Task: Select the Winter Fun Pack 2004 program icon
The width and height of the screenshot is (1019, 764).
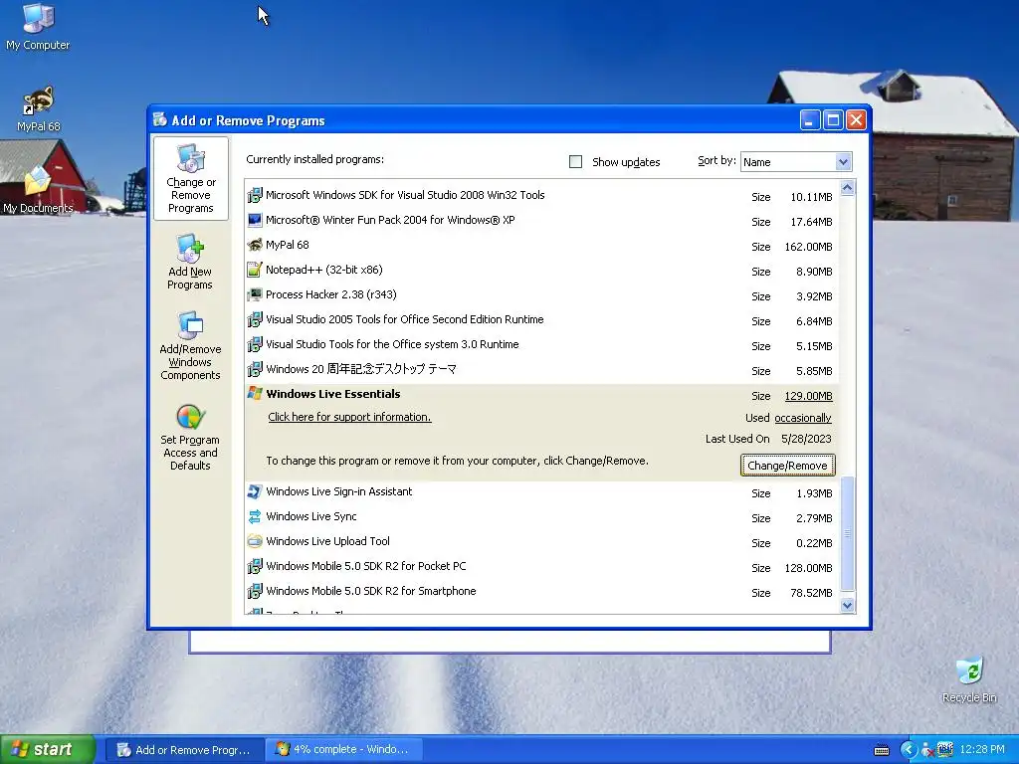Action: pos(255,220)
